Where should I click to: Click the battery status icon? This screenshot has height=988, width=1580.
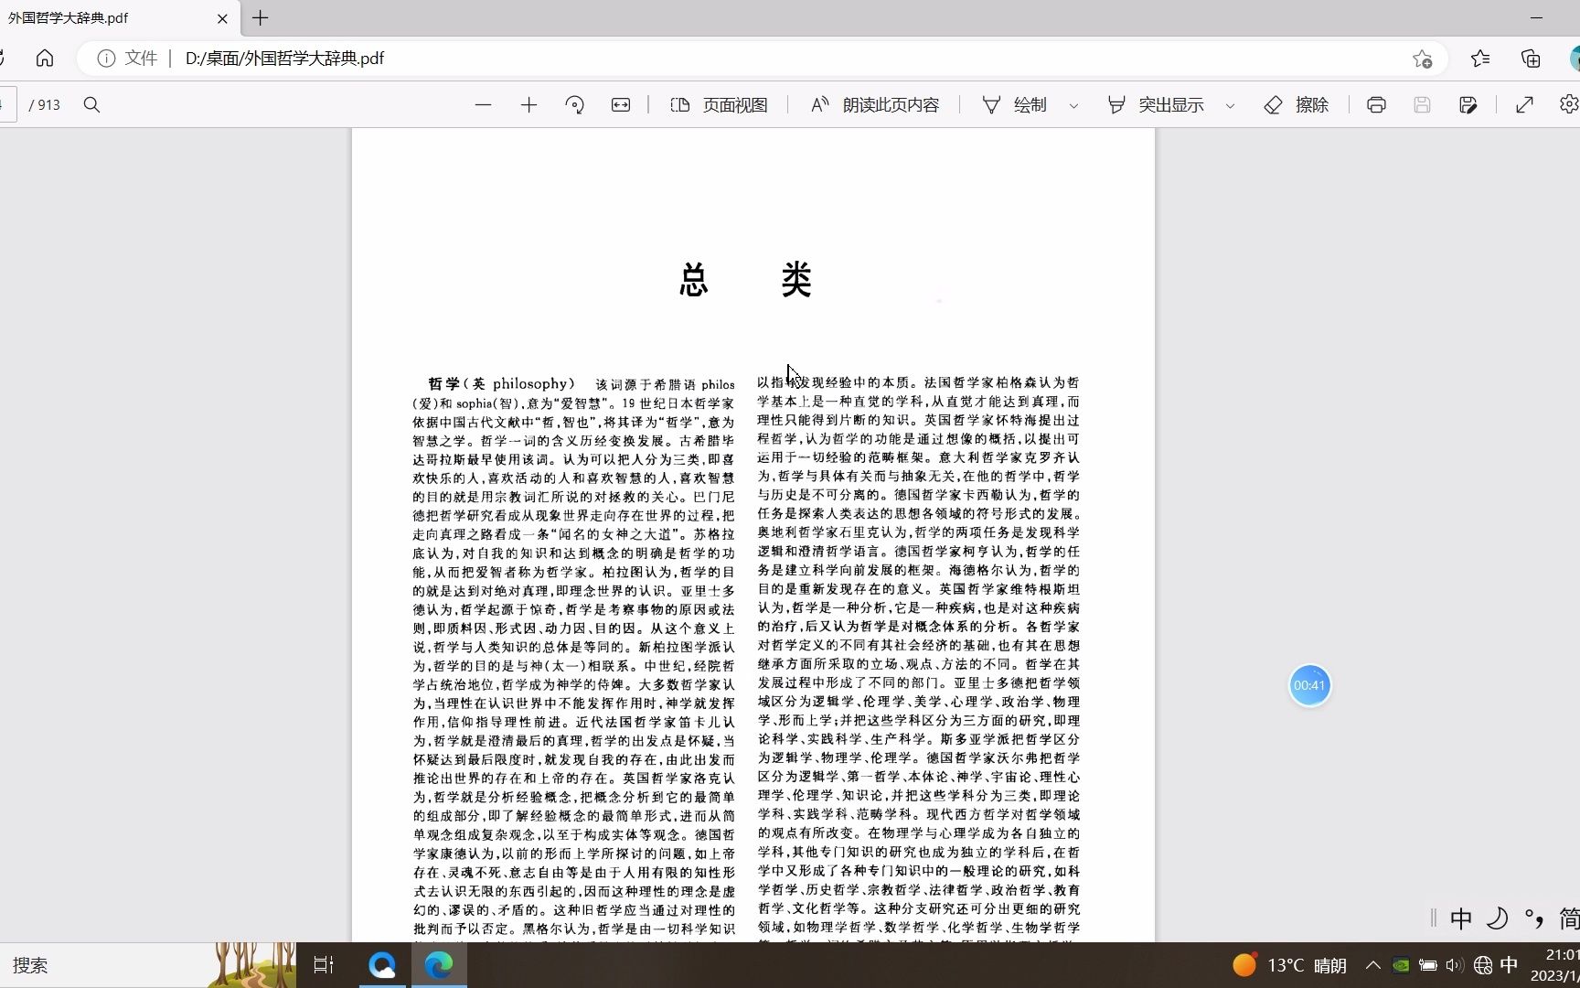[x=1428, y=965]
